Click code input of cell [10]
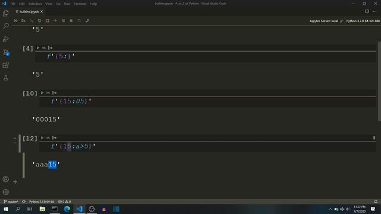Screen dimensions: 381x214 point(208,102)
